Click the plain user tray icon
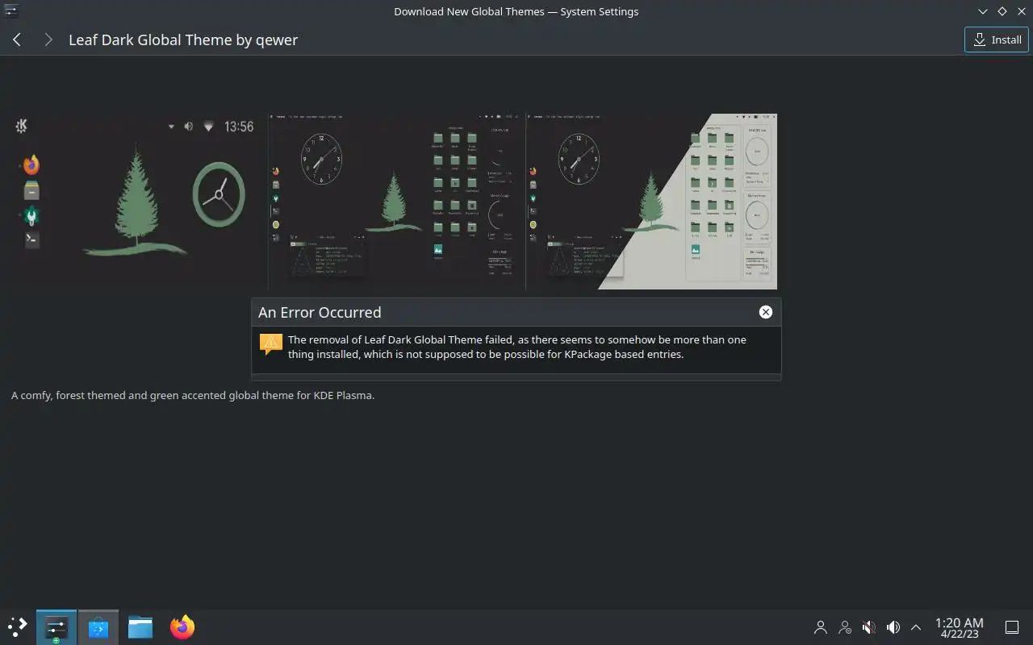 [x=821, y=627]
